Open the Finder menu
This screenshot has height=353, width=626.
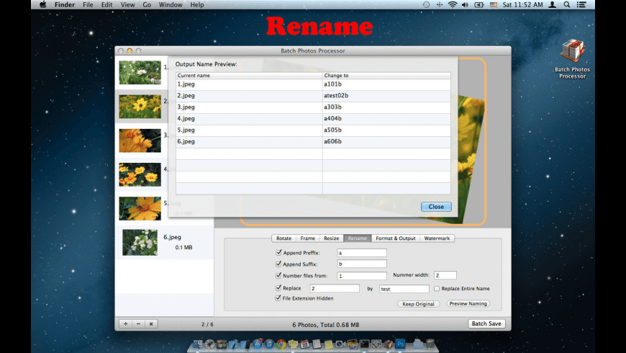click(65, 5)
